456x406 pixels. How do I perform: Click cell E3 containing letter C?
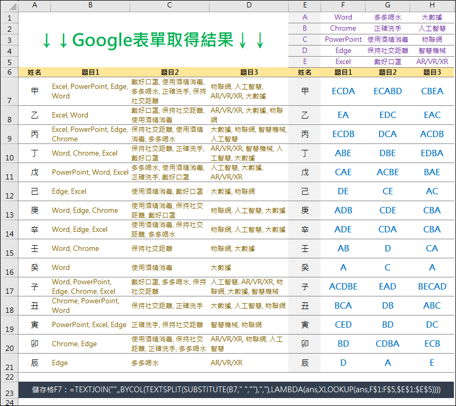[x=305, y=40]
